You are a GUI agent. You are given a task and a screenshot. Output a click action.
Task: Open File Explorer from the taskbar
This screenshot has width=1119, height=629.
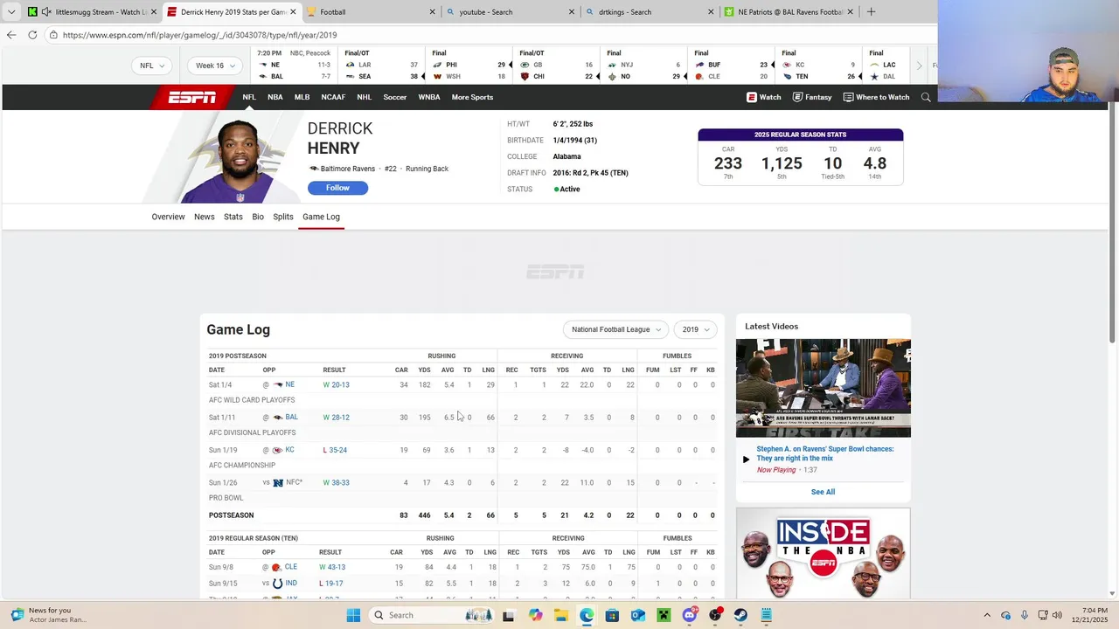(560, 615)
